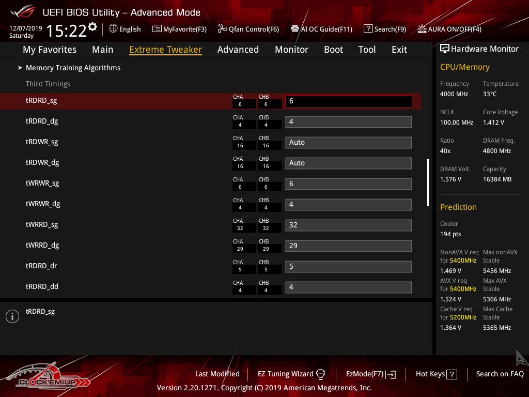Click the vertical scrollbar in settings list
Screen dimensions: 529x397
coord(428,182)
